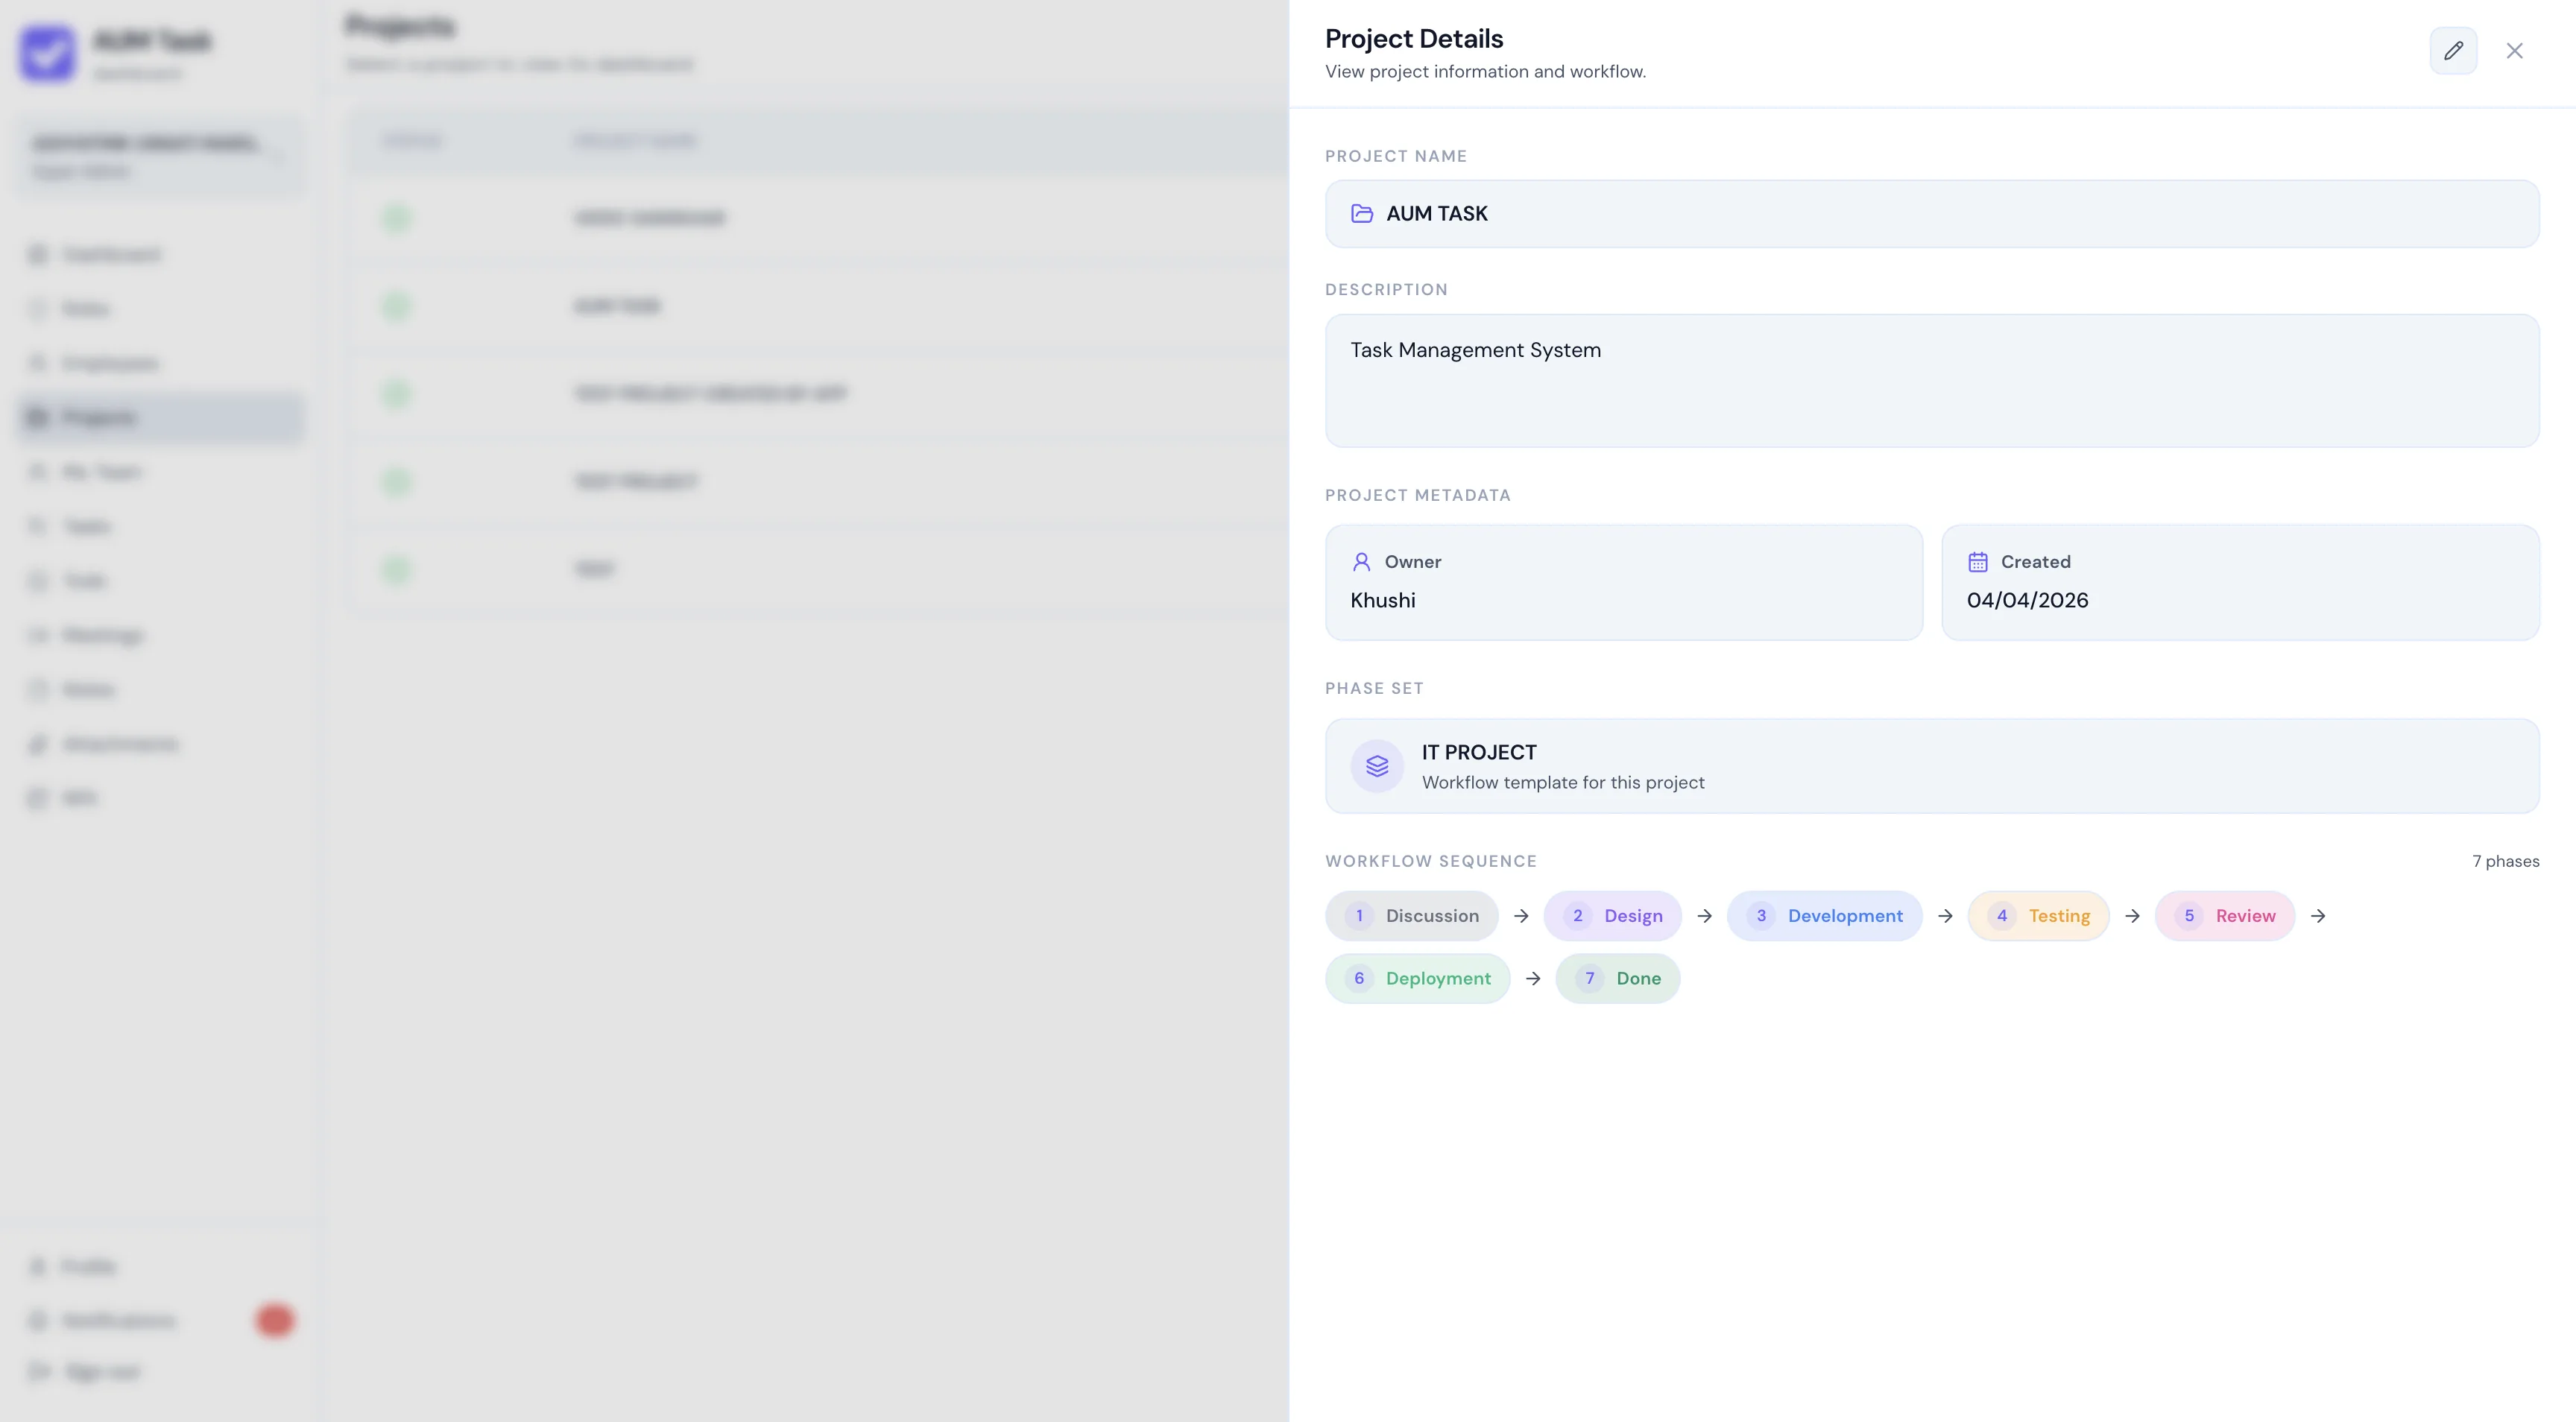Select the Design phase chip
This screenshot has height=1422, width=2576.
pyautogui.click(x=1612, y=916)
